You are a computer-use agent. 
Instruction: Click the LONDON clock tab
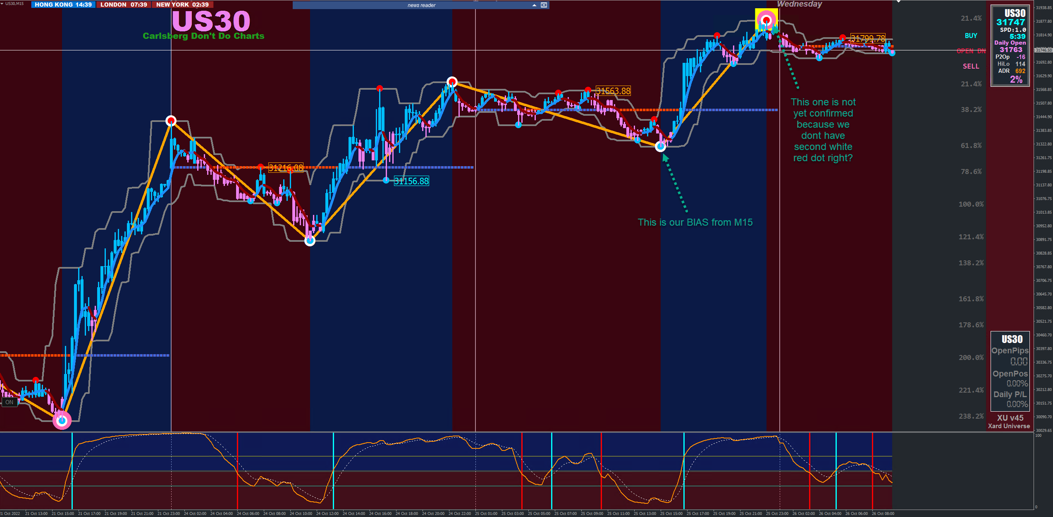coord(124,5)
